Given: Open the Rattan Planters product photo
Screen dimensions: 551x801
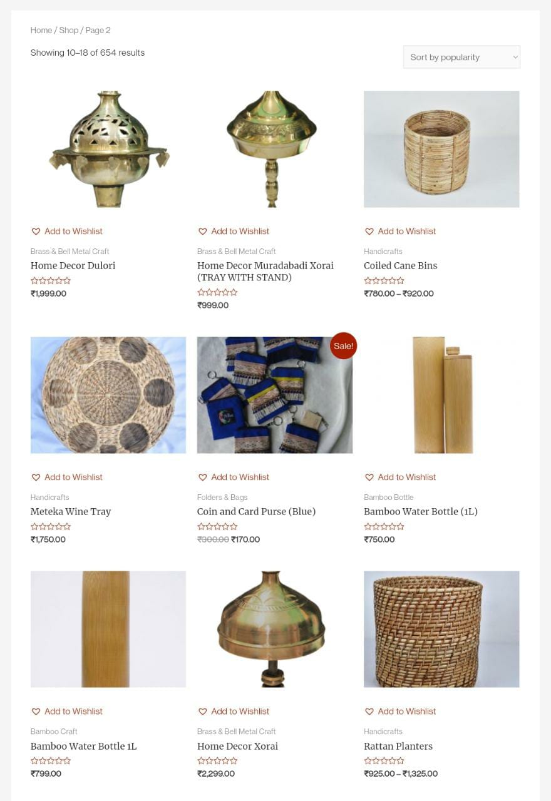Looking at the screenshot, I should point(441,629).
